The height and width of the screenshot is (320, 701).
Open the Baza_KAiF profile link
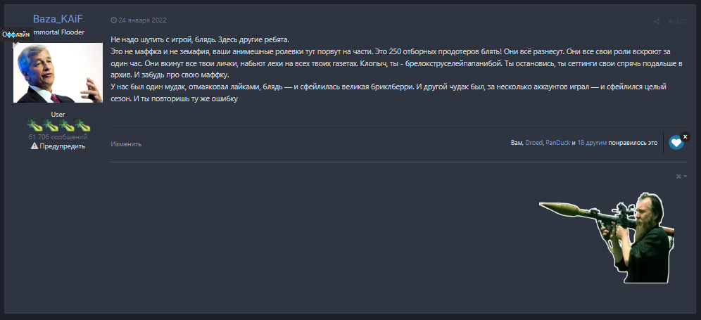pyautogui.click(x=58, y=19)
